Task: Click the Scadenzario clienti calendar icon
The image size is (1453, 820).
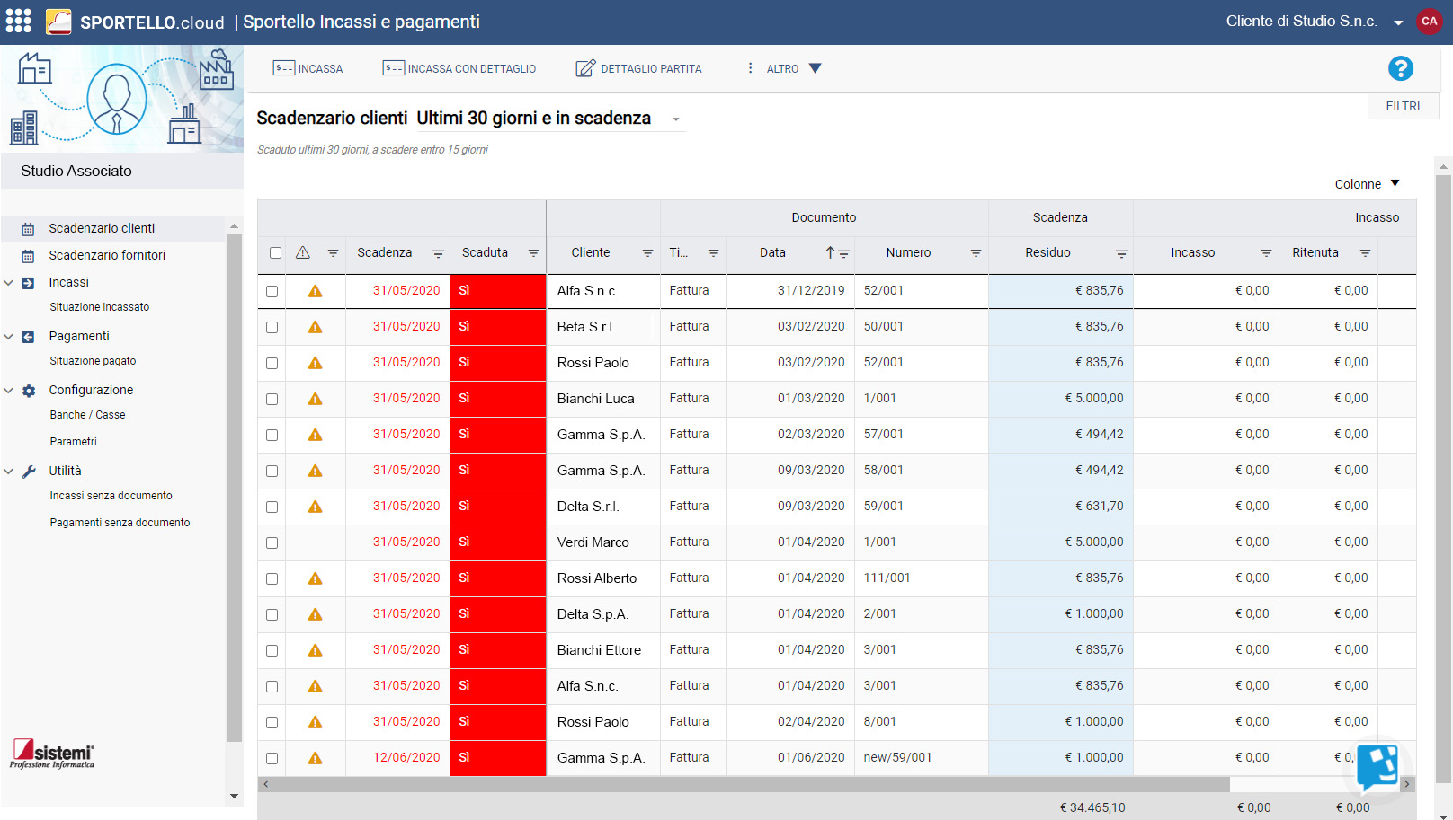Action: click(29, 229)
